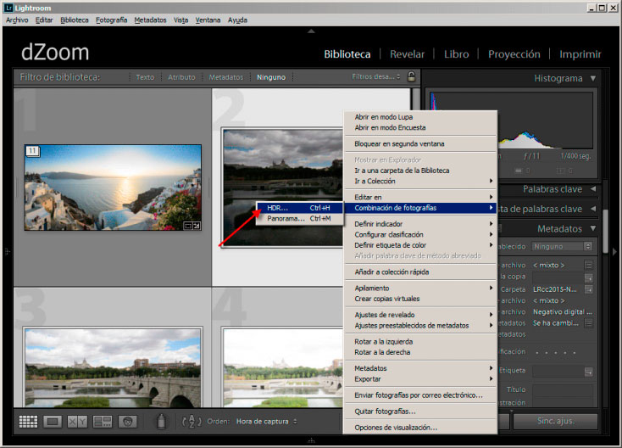Image resolution: width=622 pixels, height=448 pixels.
Task: Click crop badge on Santorini thumbnail
Action: click(x=188, y=226)
